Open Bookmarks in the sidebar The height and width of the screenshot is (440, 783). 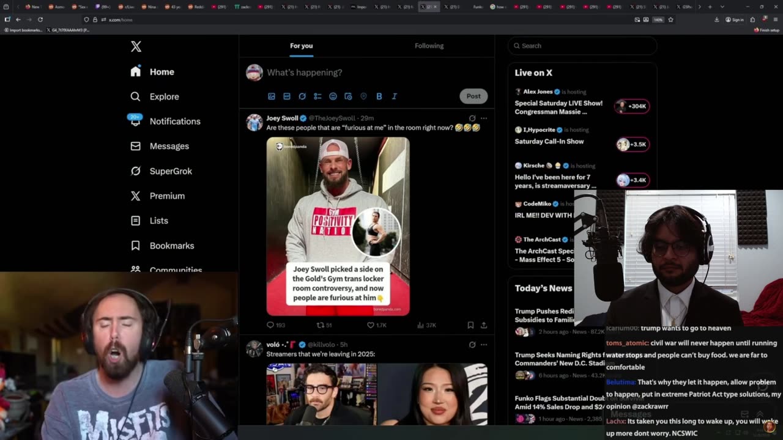[162, 246]
